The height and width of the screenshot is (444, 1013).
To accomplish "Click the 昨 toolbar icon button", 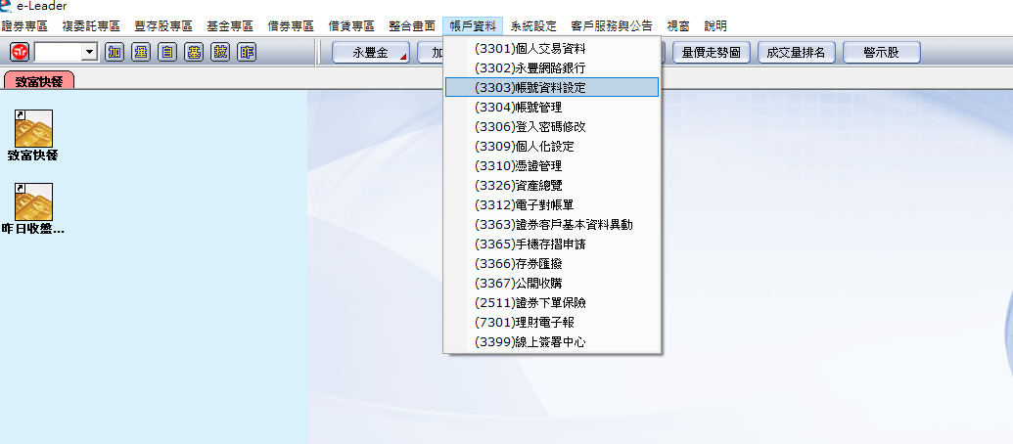I will coord(247,52).
